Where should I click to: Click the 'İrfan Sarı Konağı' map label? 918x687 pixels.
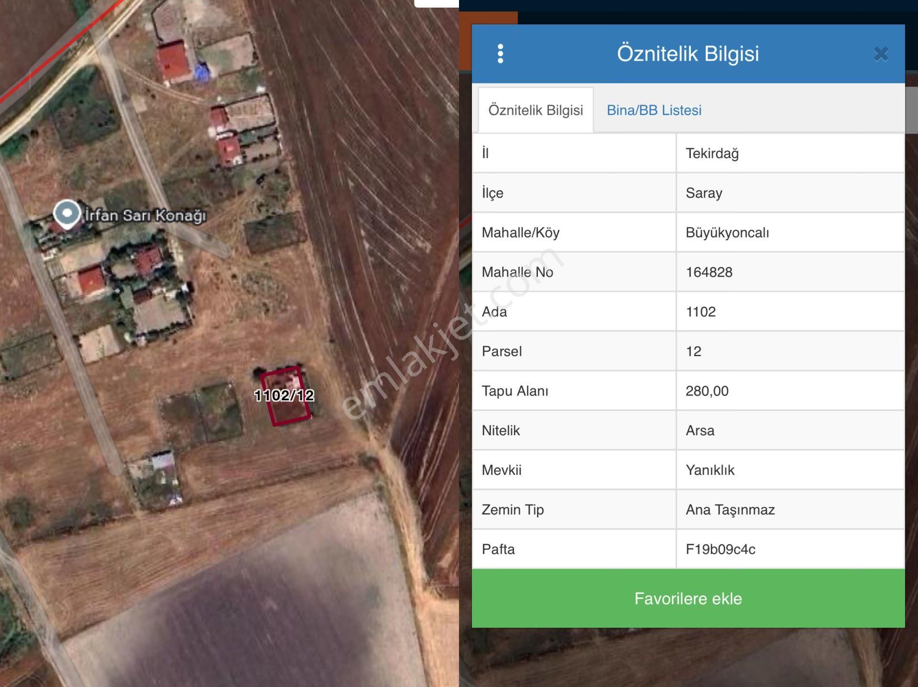pyautogui.click(x=146, y=215)
